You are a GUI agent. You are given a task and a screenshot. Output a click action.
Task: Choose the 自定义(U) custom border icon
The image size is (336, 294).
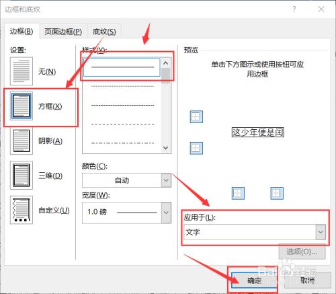(x=22, y=210)
